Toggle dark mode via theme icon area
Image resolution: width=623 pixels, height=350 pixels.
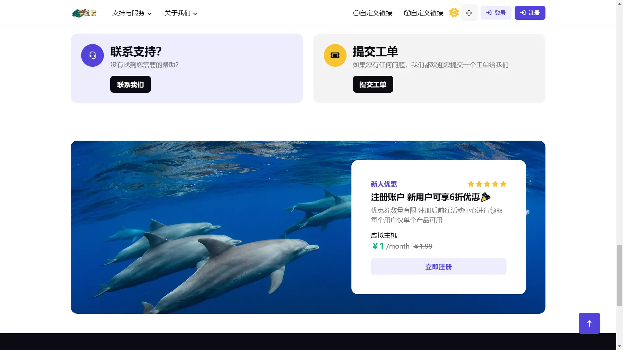coord(454,13)
